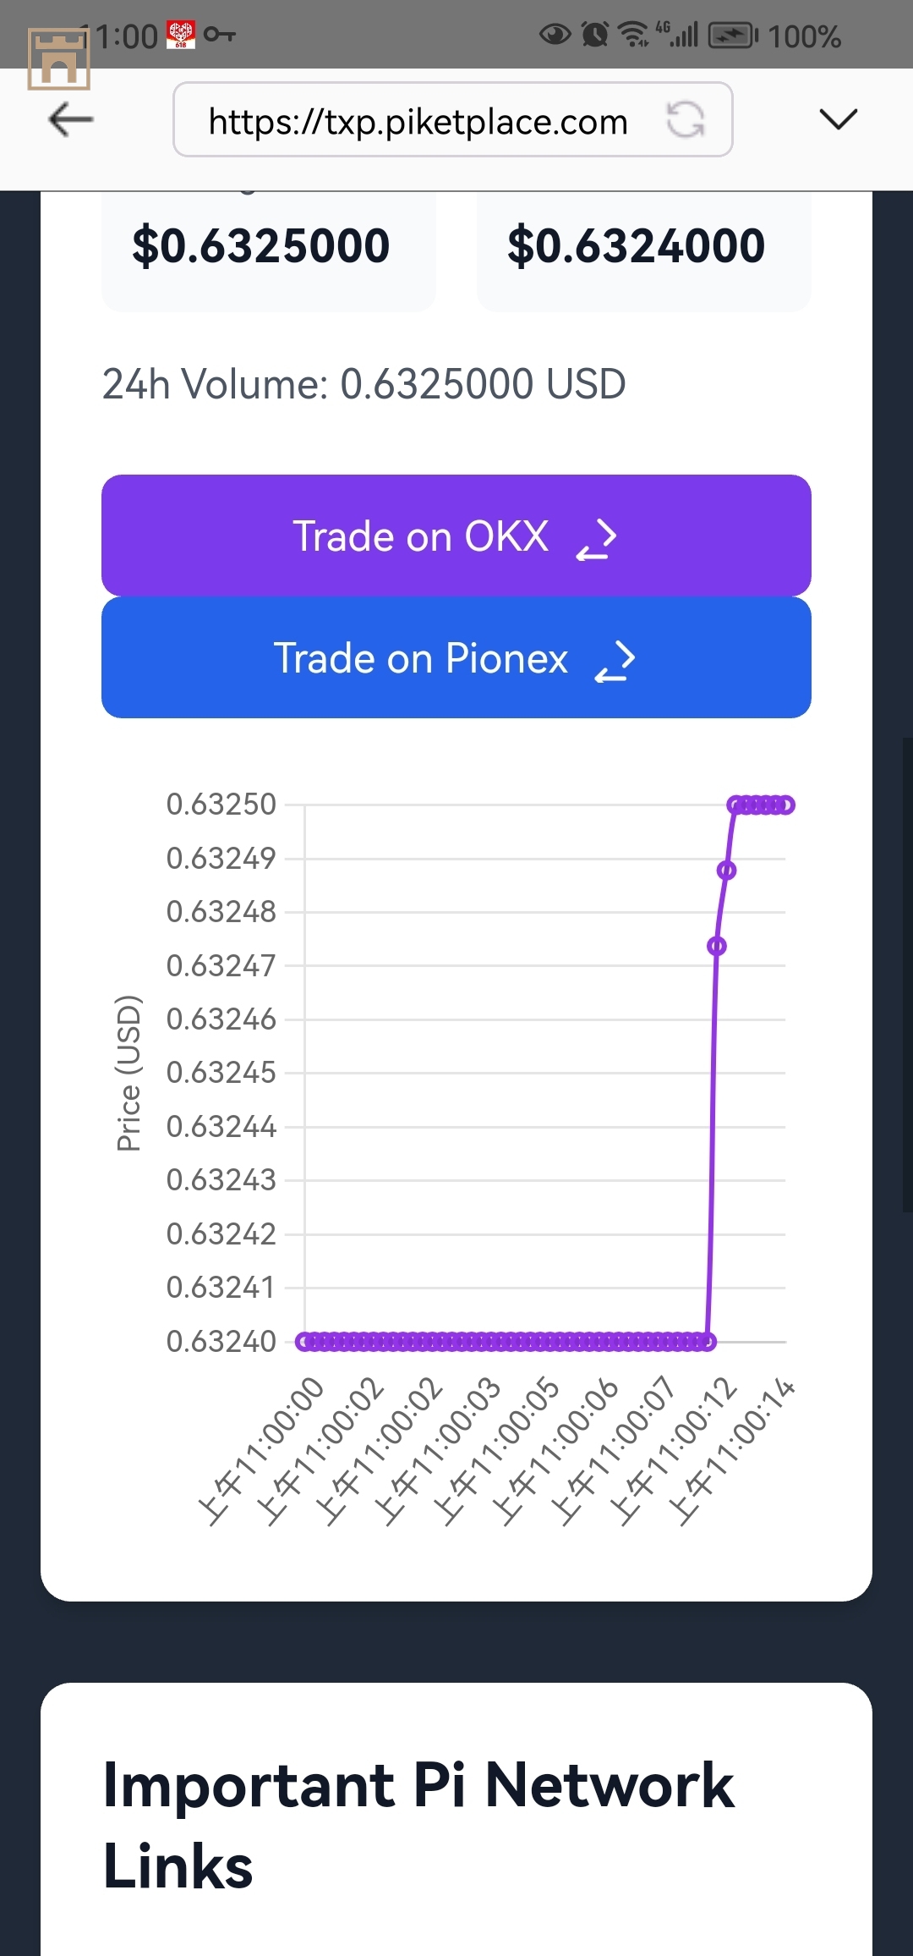The width and height of the screenshot is (913, 1956).
Task: Click the Trade on OKX button
Action: click(x=456, y=536)
